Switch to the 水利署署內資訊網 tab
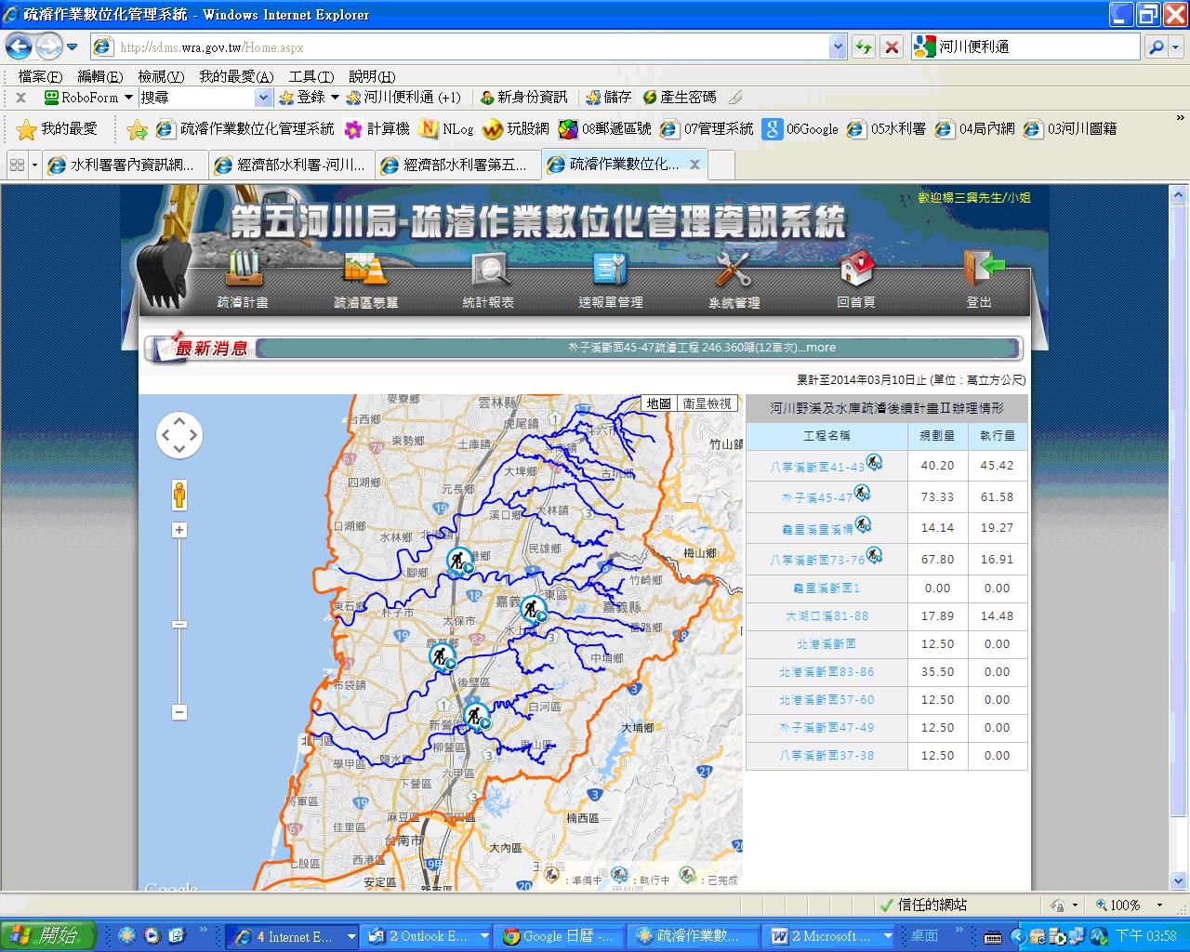Image resolution: width=1190 pixels, height=952 pixels. pyautogui.click(x=125, y=165)
